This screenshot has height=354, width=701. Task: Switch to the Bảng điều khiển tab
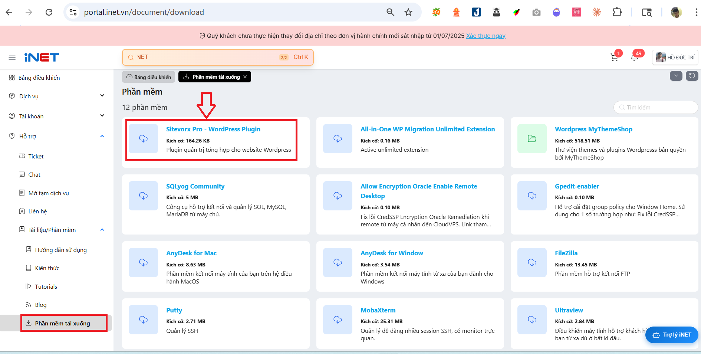[x=148, y=77]
